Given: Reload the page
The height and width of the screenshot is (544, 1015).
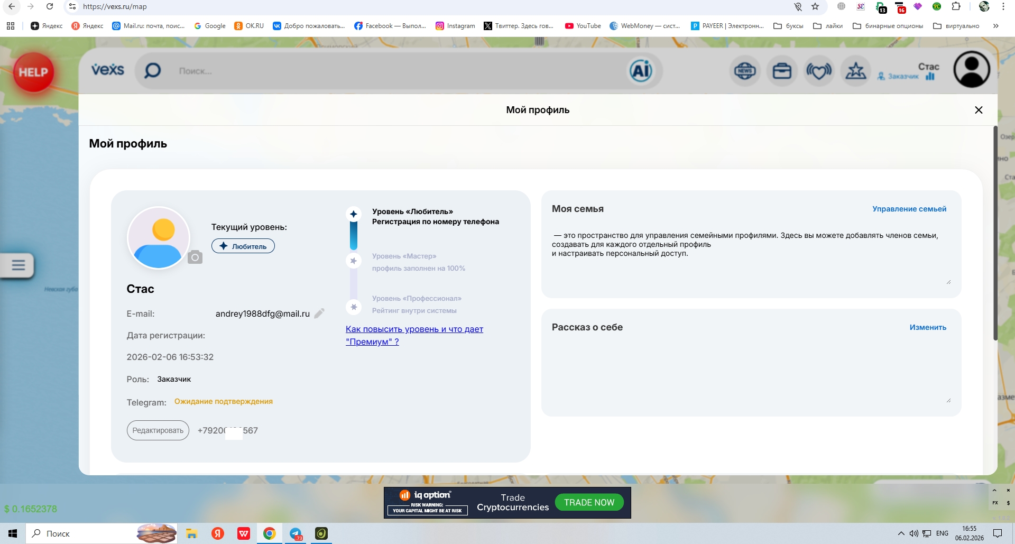Looking at the screenshot, I should click(50, 6).
